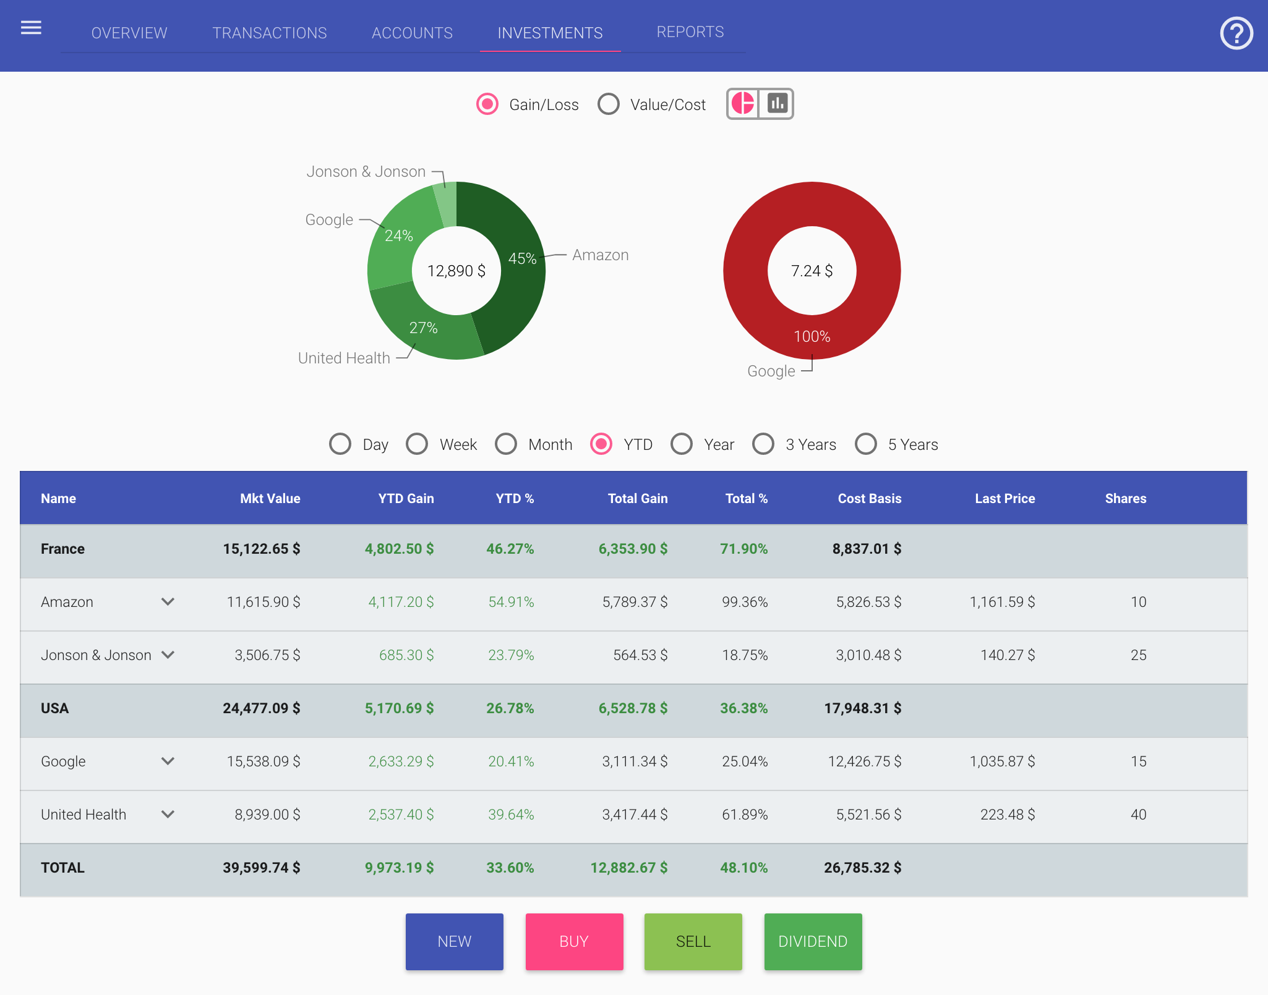The width and height of the screenshot is (1268, 995).
Task: Open the help question mark icon
Action: [x=1236, y=33]
